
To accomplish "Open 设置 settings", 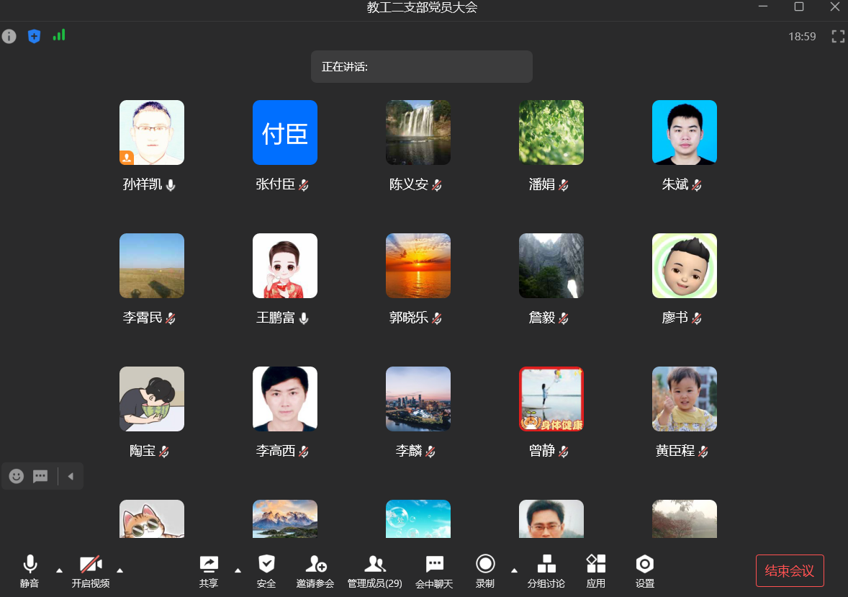I will pos(645,570).
